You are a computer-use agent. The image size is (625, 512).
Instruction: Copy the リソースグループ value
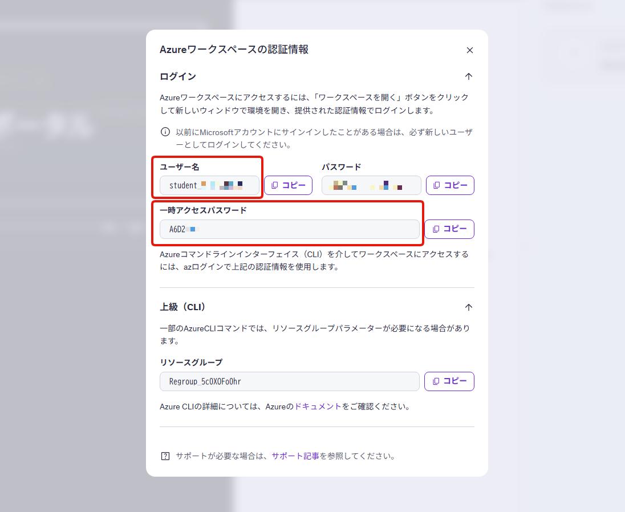pos(449,381)
